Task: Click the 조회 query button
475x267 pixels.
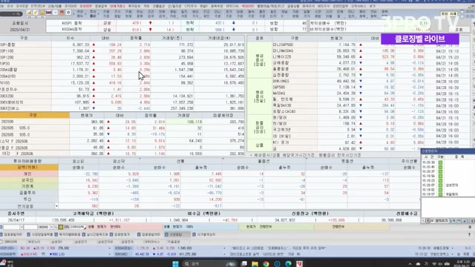Action: [x=459, y=30]
